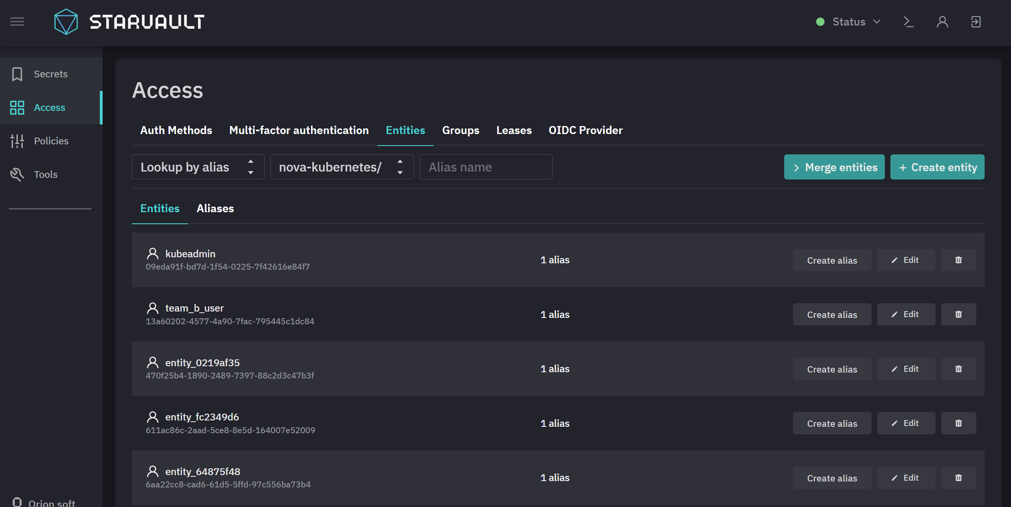
Task: Switch to OIDC Provider tab
Action: click(x=585, y=130)
